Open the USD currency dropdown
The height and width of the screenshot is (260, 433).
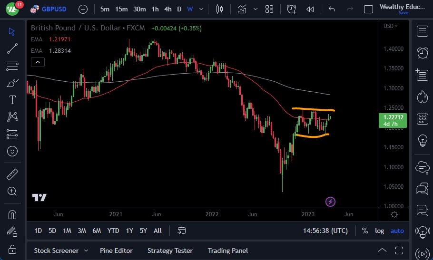(390, 26)
